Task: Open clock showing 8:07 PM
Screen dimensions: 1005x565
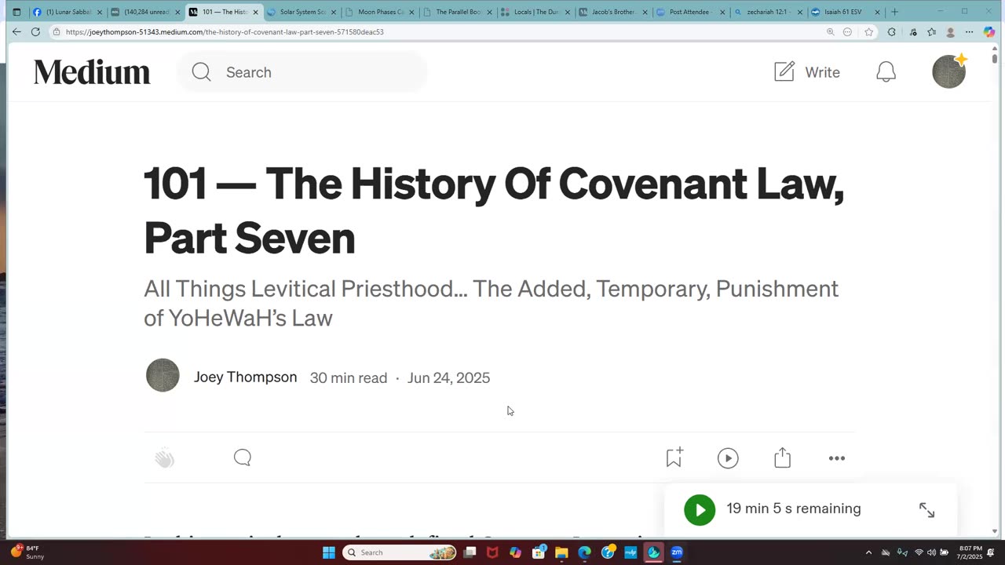Action: (x=970, y=552)
